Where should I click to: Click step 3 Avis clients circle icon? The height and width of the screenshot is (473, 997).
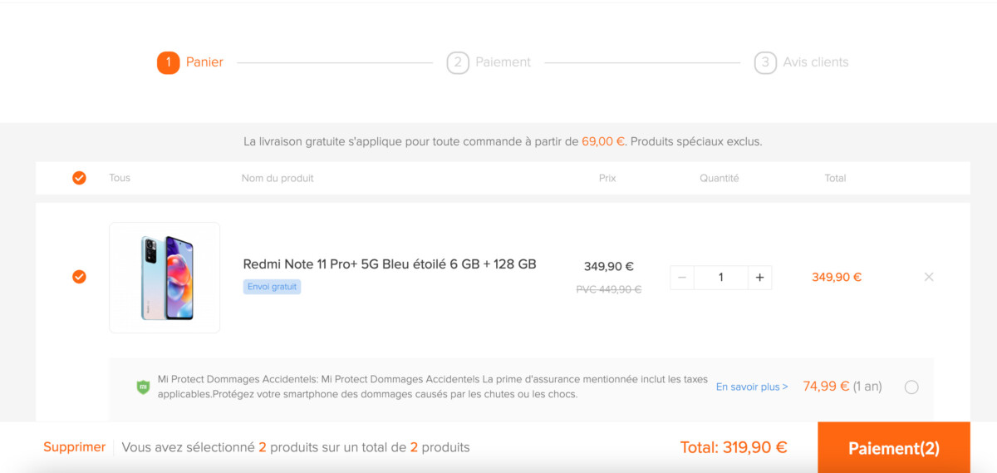(x=765, y=62)
